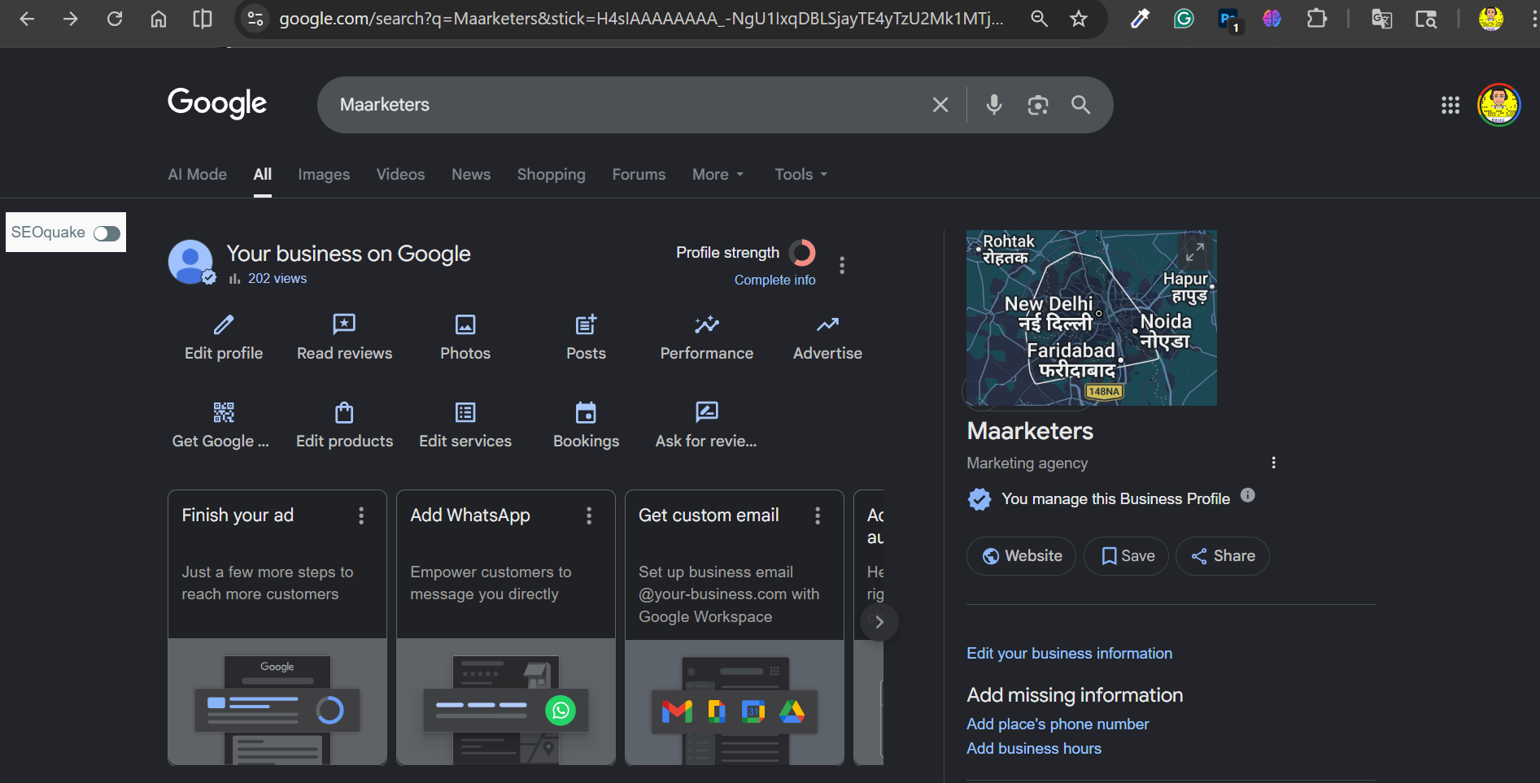Switch to the Images tab

coord(323,174)
